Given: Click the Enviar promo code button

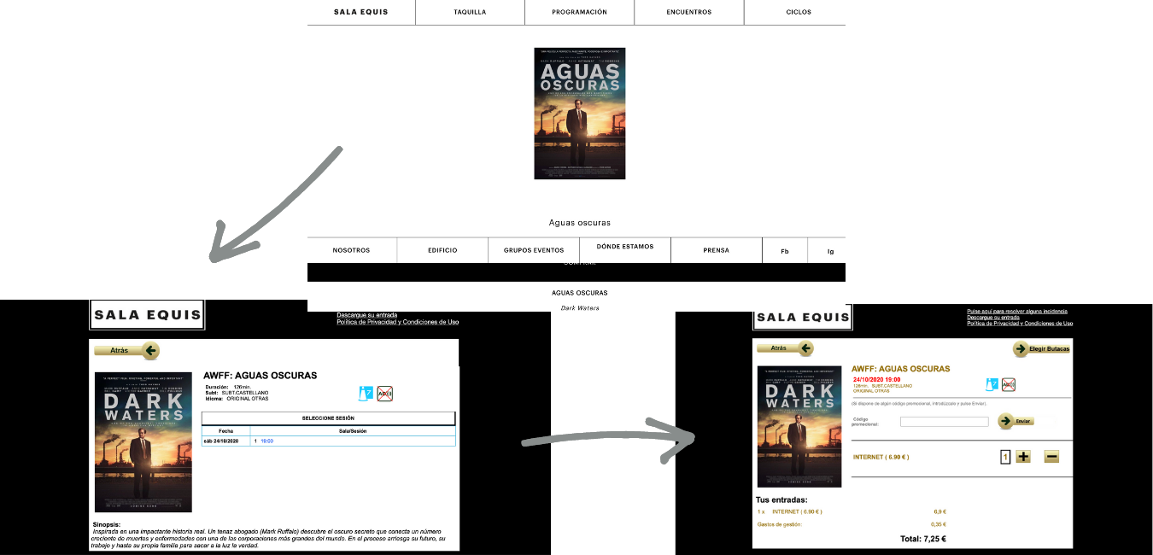Looking at the screenshot, I should click(x=1016, y=421).
